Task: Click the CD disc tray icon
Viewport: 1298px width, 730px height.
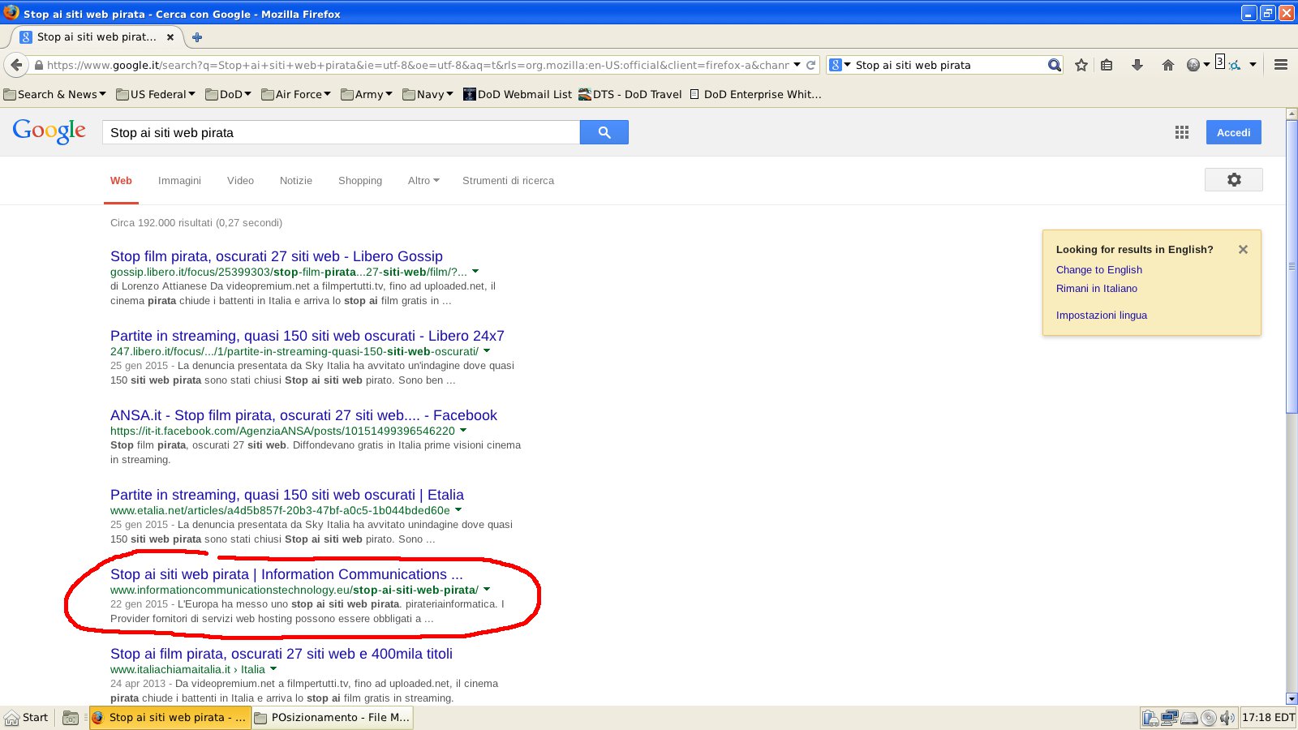Action: [1209, 718]
